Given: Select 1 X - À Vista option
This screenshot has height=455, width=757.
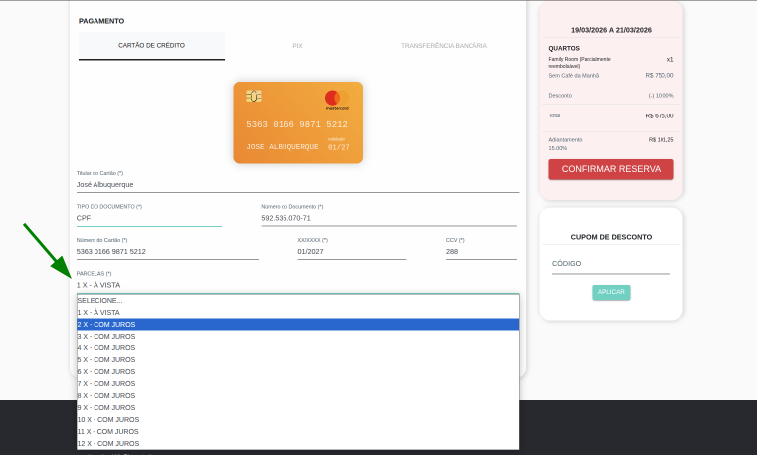Looking at the screenshot, I should pos(297,312).
